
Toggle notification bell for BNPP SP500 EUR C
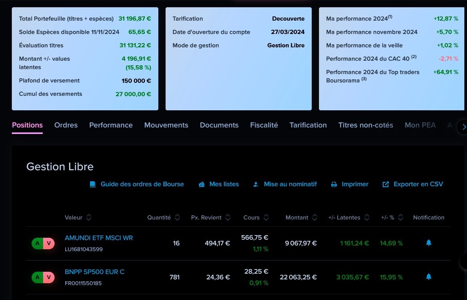[x=428, y=277]
